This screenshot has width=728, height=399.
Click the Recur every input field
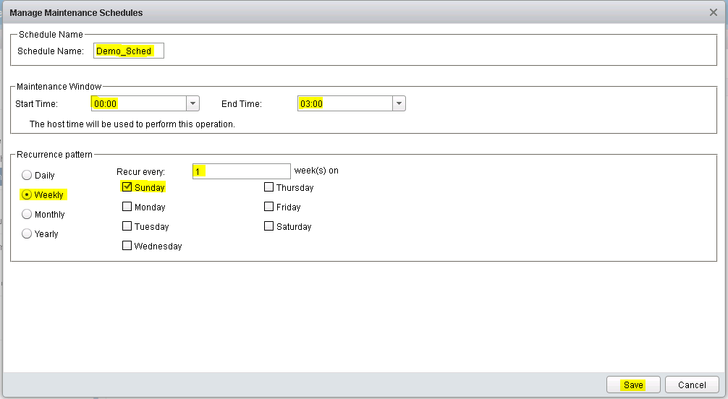point(241,171)
